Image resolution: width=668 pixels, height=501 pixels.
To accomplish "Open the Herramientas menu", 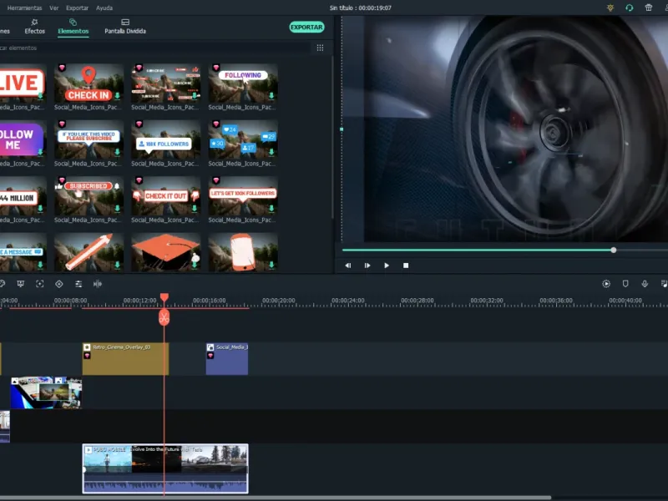I will pyautogui.click(x=24, y=8).
